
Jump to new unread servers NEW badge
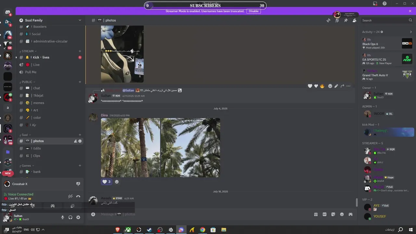click(8, 173)
